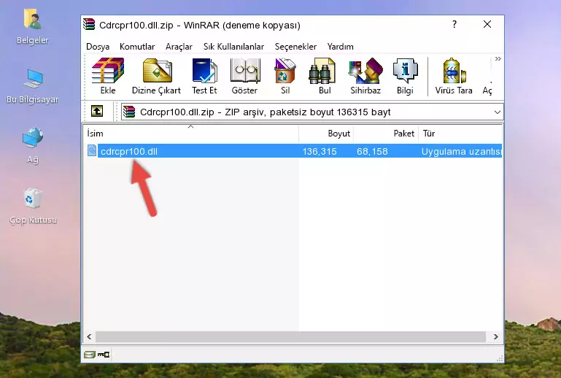
Task: Click the drive icon in status bar
Action: click(x=90, y=355)
